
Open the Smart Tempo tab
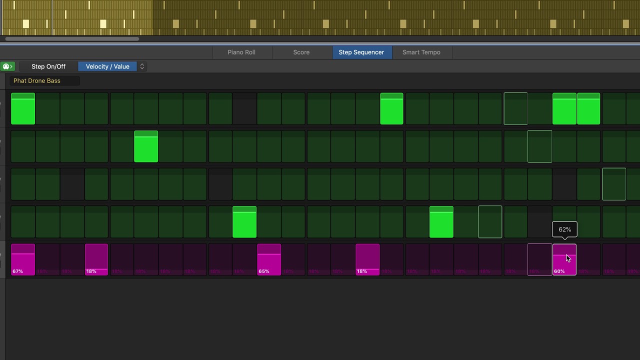click(421, 52)
